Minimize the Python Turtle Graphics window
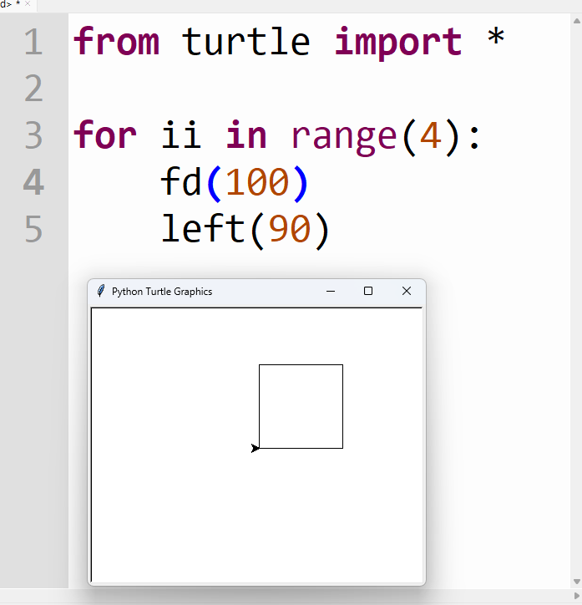Image resolution: width=582 pixels, height=605 pixels. click(331, 291)
